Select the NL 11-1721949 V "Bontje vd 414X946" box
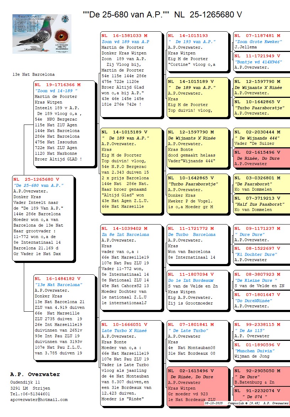Screen dimensions: 290x417 (x=261, y=61)
